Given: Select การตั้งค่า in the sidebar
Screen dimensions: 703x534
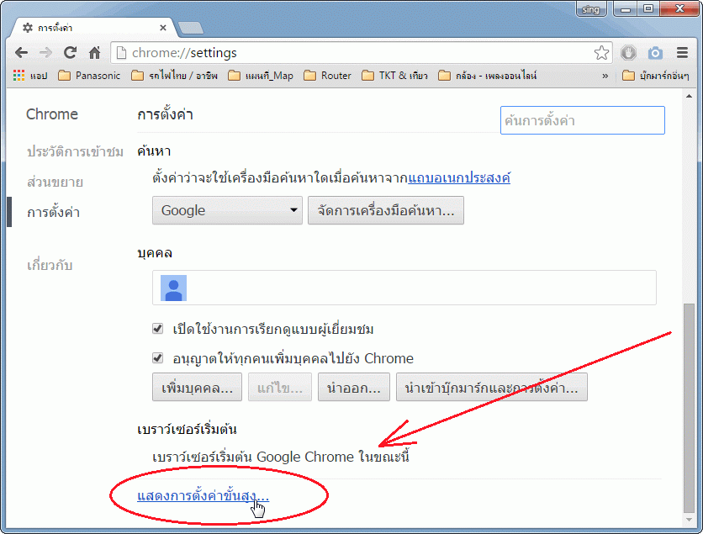Looking at the screenshot, I should 53,212.
